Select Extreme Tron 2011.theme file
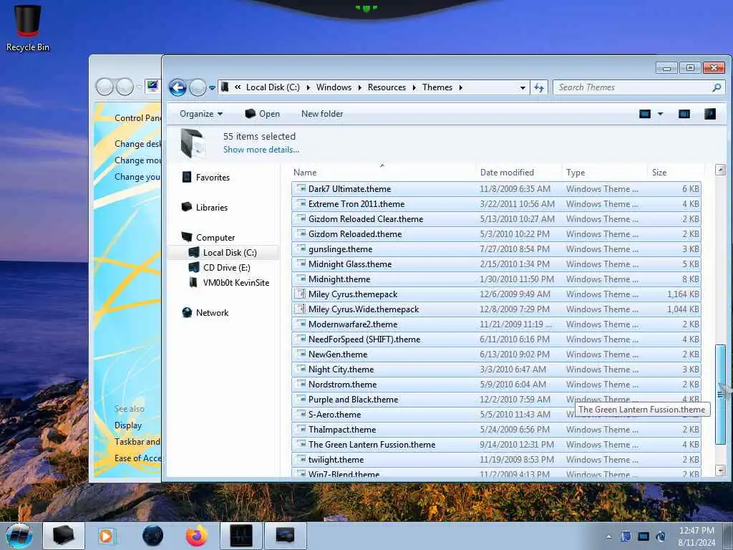This screenshot has height=550, width=733. click(496, 204)
